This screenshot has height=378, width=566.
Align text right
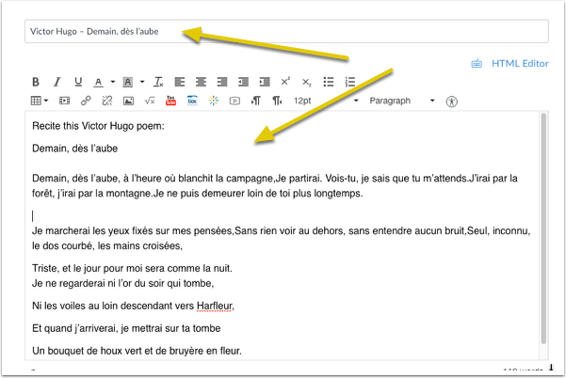[x=222, y=82]
